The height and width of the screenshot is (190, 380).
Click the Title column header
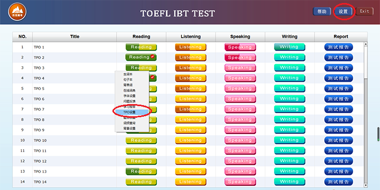(x=74, y=36)
